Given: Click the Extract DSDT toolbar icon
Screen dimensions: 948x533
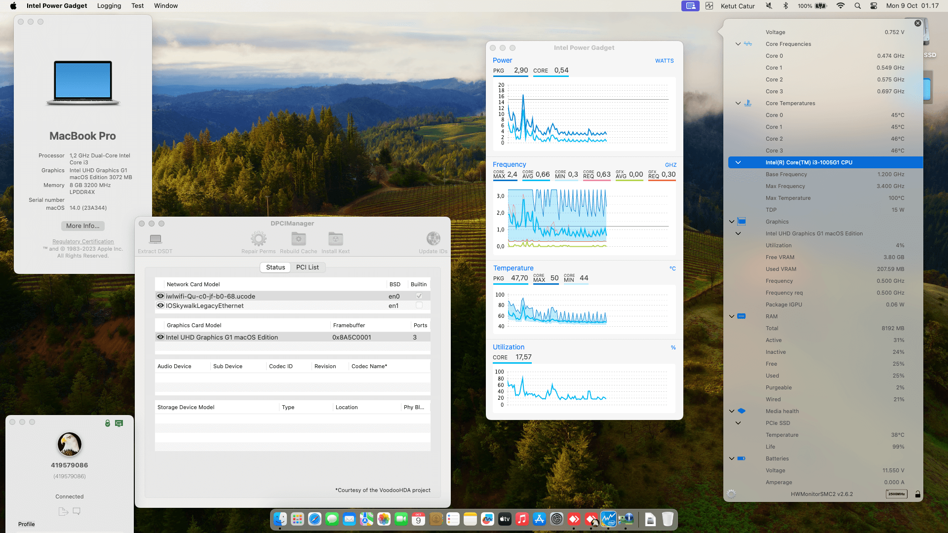Looking at the screenshot, I should 156,239.
